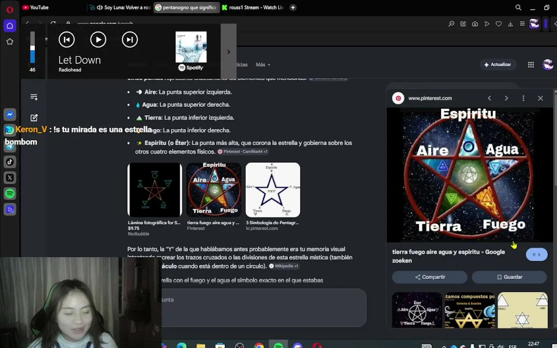Open the Simbologia do Pentagrama thumbnail

click(x=273, y=190)
